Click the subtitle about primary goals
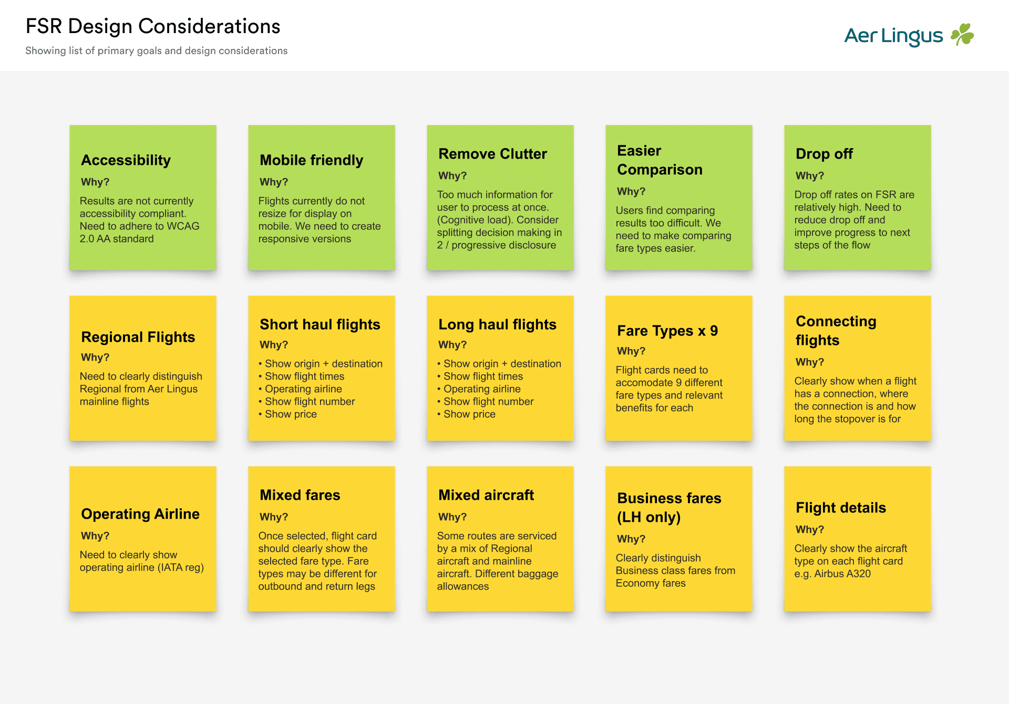The height and width of the screenshot is (704, 1009). pos(156,51)
